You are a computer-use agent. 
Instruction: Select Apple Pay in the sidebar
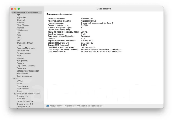point(21,17)
